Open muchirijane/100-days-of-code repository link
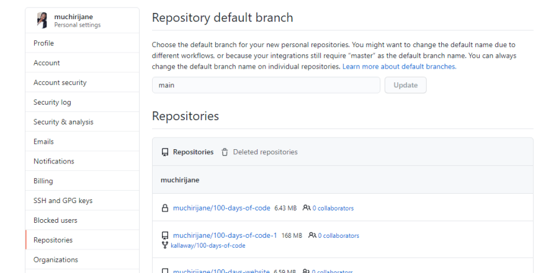The width and height of the screenshot is (546, 273). 222,208
